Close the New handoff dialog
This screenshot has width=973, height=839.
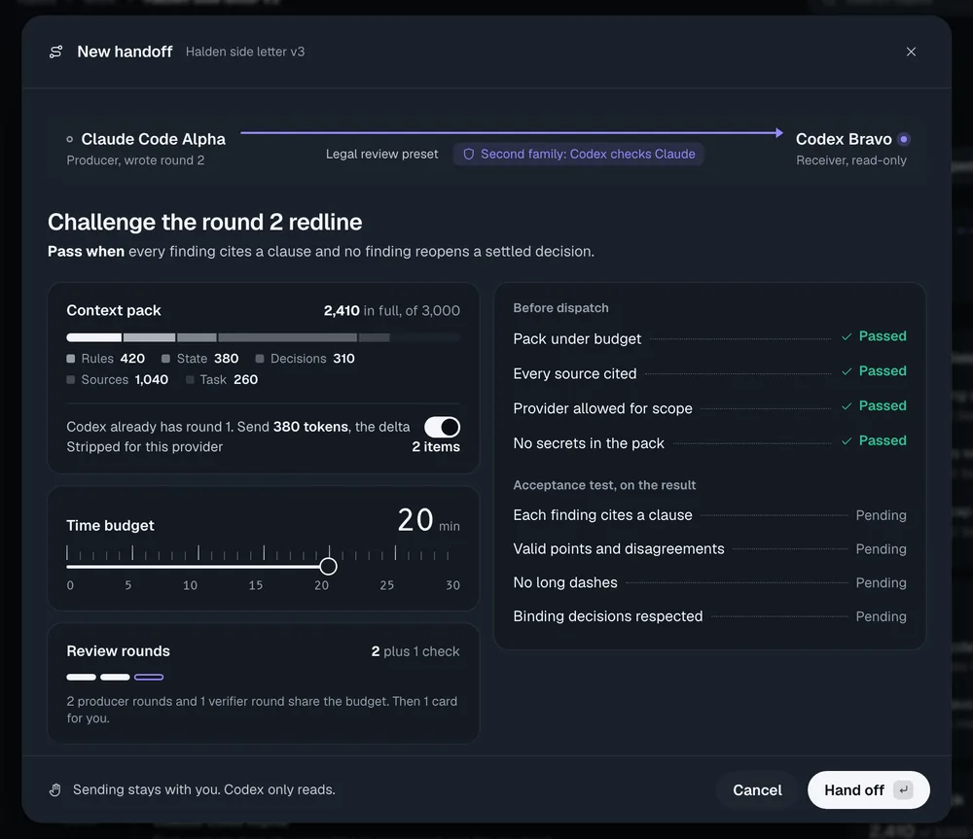click(911, 52)
